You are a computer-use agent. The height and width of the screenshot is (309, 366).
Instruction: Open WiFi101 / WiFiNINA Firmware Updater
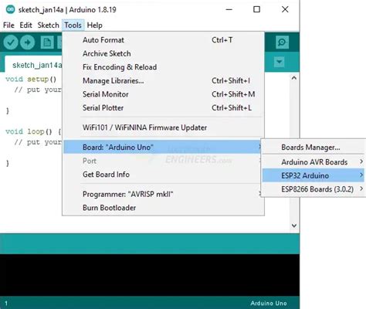coord(163,127)
